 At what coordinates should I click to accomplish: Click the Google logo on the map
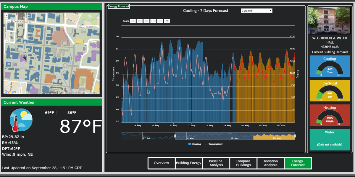coord(10,92)
